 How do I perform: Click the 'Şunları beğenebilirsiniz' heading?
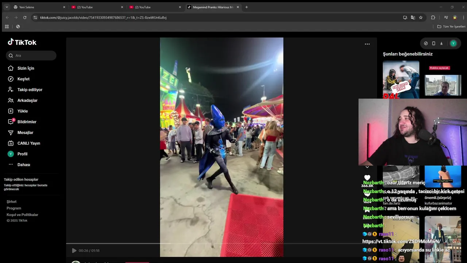tap(408, 54)
